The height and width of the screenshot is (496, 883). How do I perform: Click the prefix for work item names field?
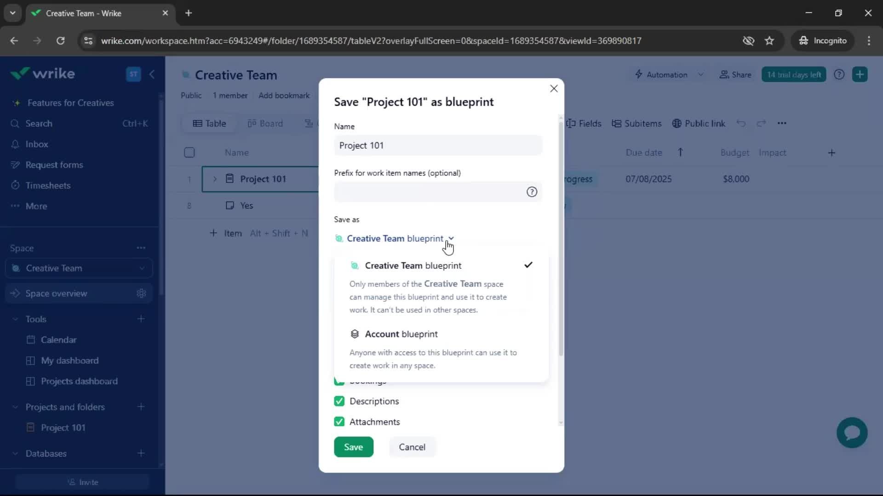438,192
